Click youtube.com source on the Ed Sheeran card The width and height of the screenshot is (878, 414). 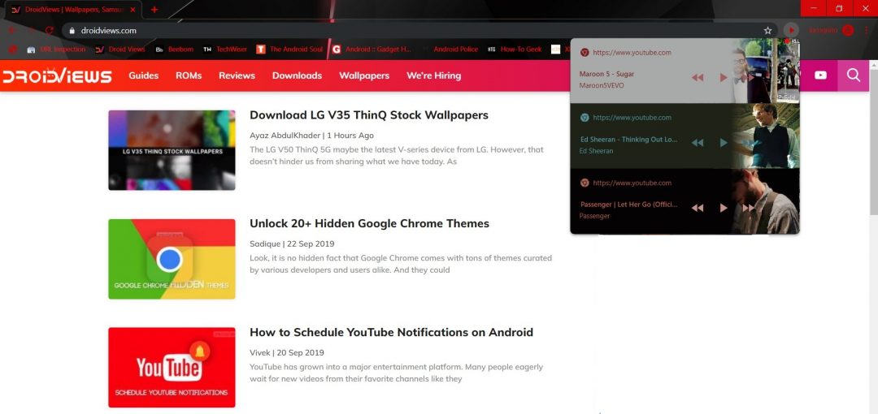(x=632, y=118)
